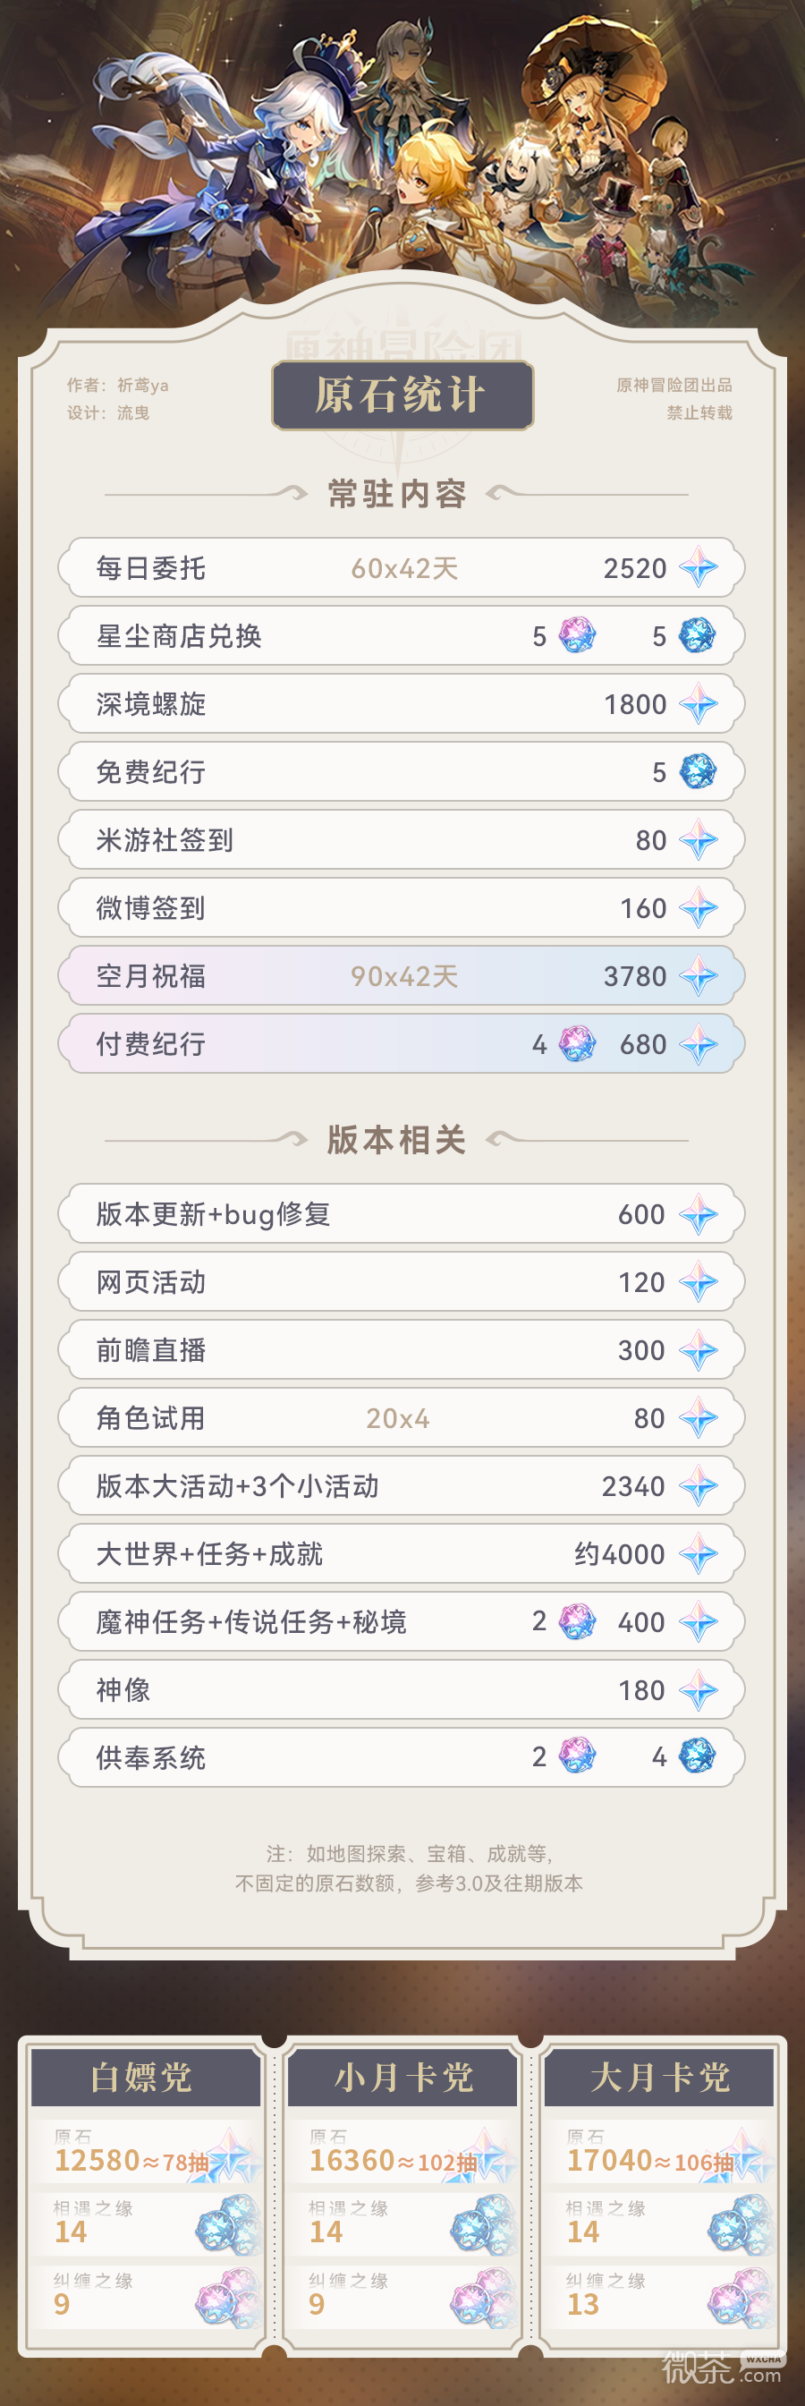Click the primogem icon in 深境螺旋 row
Viewport: 805px width, 2406px height.
click(698, 704)
